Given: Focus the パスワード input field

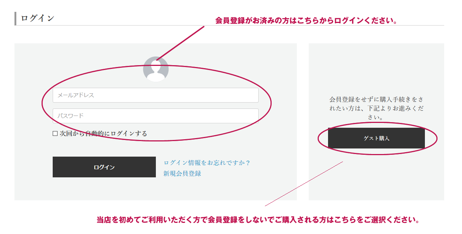Looking at the screenshot, I should coord(155,116).
